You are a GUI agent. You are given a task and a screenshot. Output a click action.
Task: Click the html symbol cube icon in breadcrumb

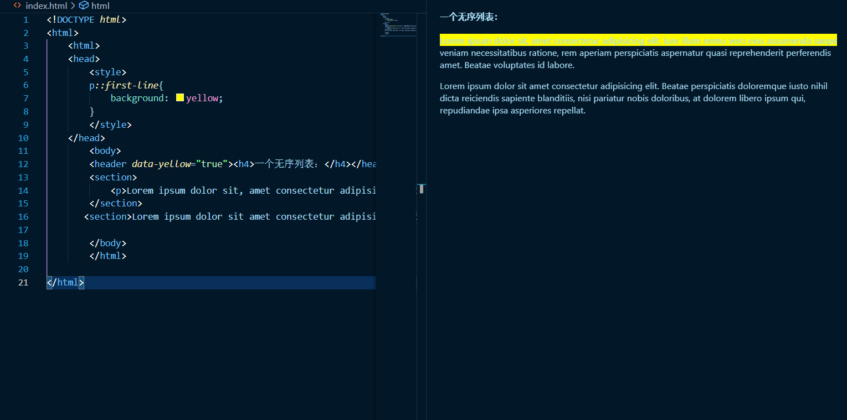(x=84, y=6)
